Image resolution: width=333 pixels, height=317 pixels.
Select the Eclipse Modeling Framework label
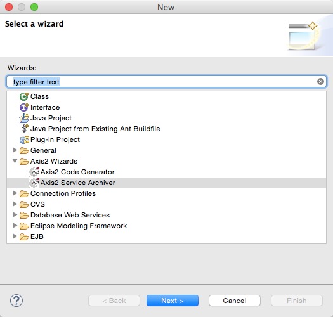click(x=79, y=226)
